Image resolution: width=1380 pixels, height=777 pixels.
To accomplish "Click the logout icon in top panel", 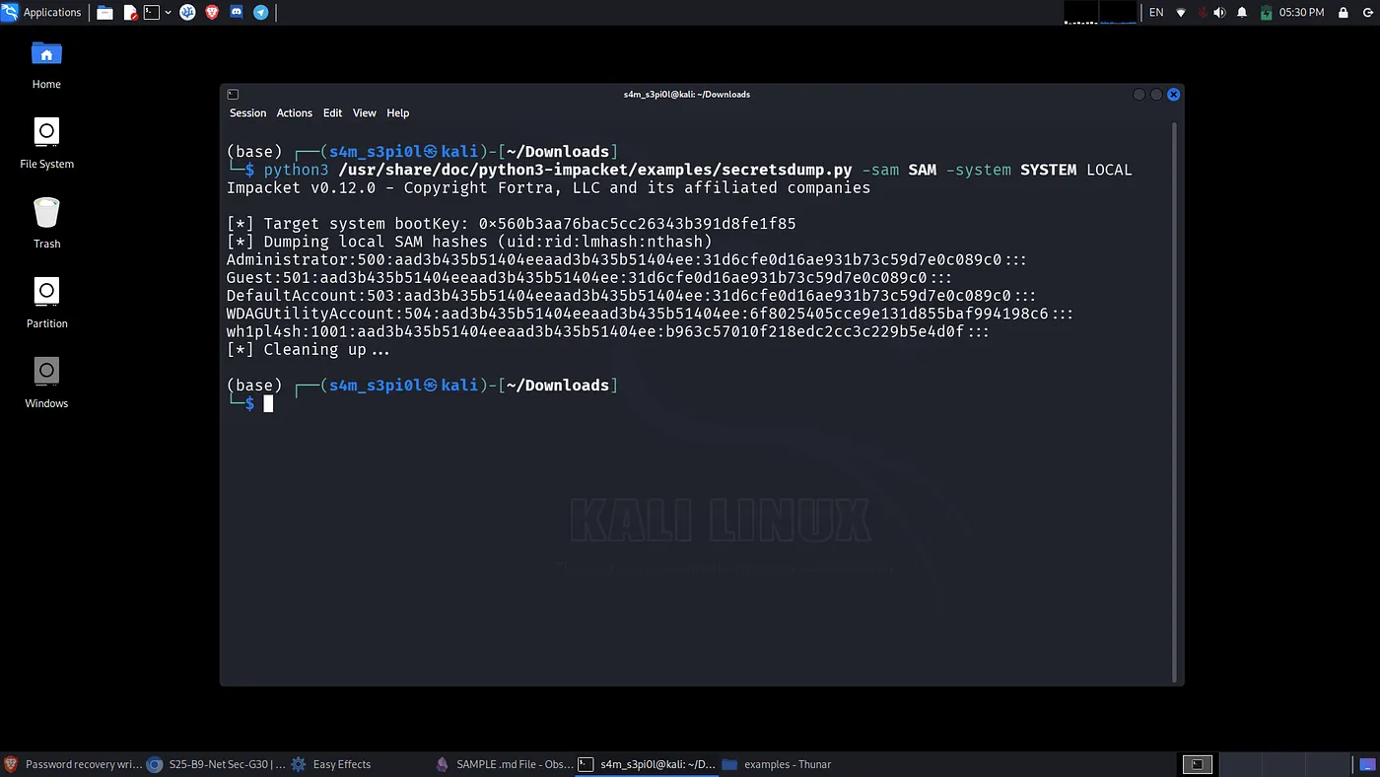I will pyautogui.click(x=1366, y=13).
